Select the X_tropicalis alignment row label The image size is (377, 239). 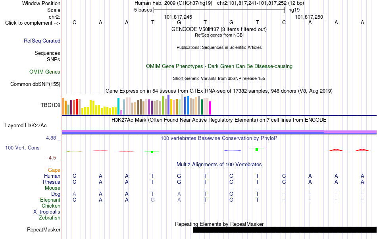[47, 212]
